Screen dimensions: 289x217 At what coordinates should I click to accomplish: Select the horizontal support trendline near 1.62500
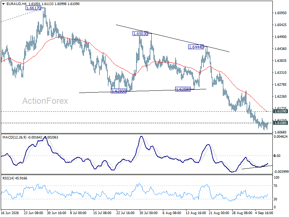143,91
